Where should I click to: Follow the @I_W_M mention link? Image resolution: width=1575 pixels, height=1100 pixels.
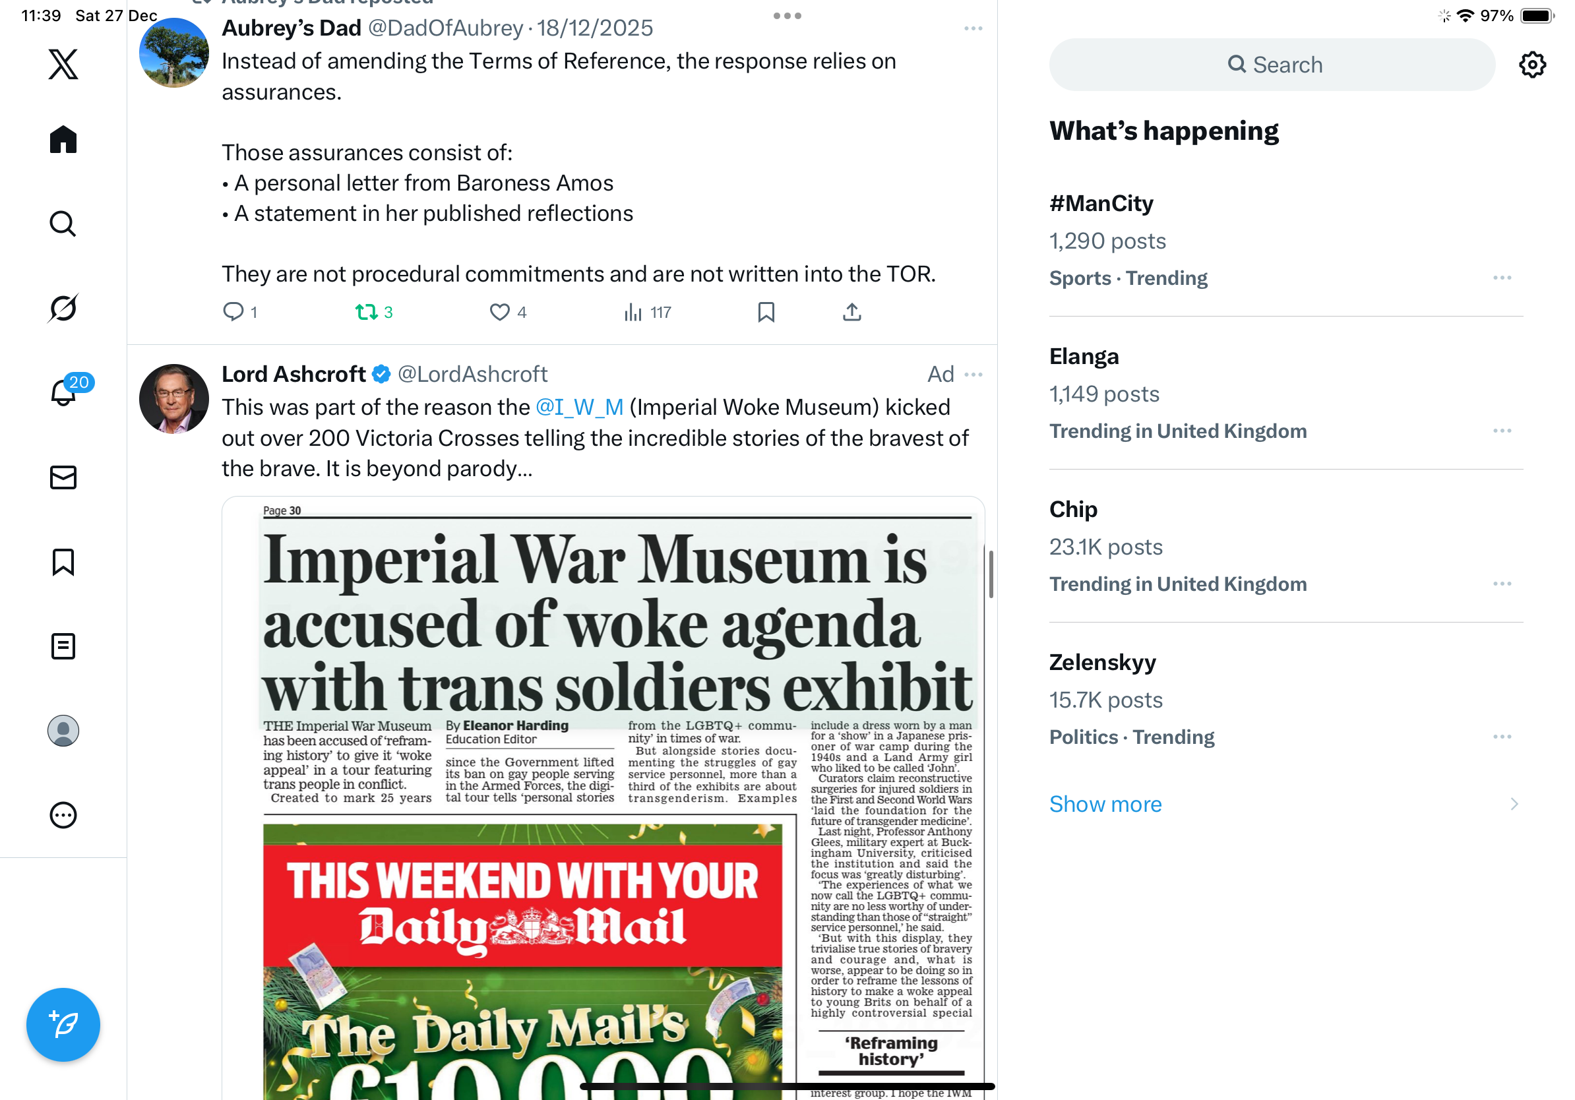coord(579,408)
